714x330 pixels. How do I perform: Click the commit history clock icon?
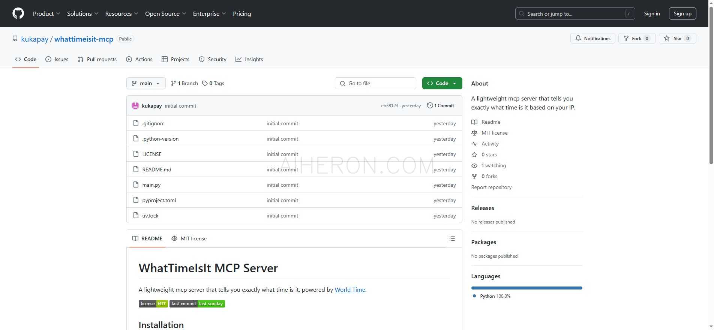(x=430, y=106)
